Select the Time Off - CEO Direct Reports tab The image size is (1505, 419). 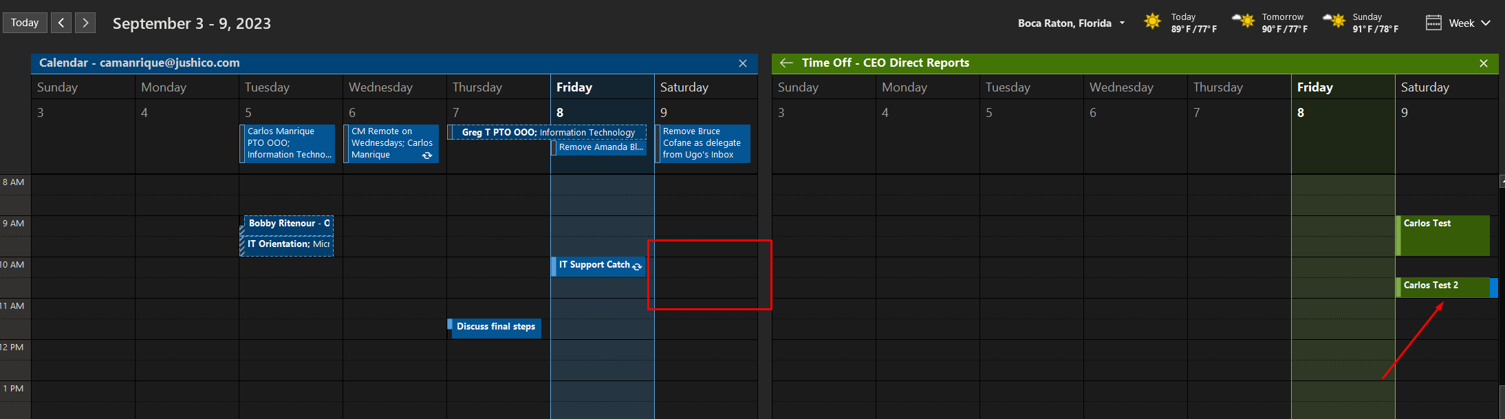[885, 63]
